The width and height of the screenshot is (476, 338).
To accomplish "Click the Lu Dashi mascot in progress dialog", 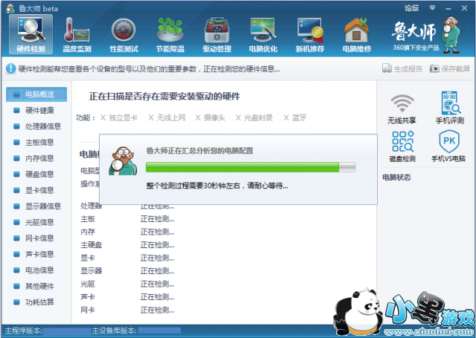I will pos(123,161).
